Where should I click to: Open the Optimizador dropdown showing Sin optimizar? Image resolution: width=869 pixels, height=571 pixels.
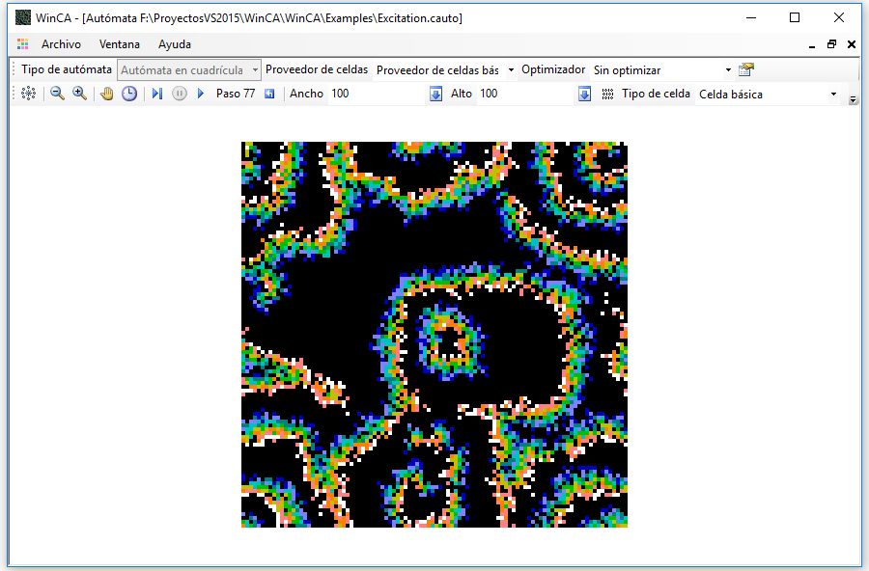click(661, 70)
